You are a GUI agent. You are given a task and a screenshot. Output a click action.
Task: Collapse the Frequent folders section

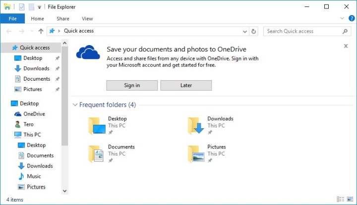75,105
